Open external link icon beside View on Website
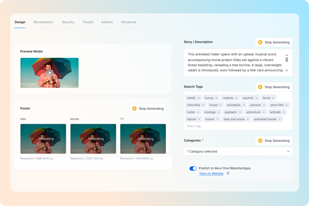Screen dimensions: 309x206 [x=228, y=173]
